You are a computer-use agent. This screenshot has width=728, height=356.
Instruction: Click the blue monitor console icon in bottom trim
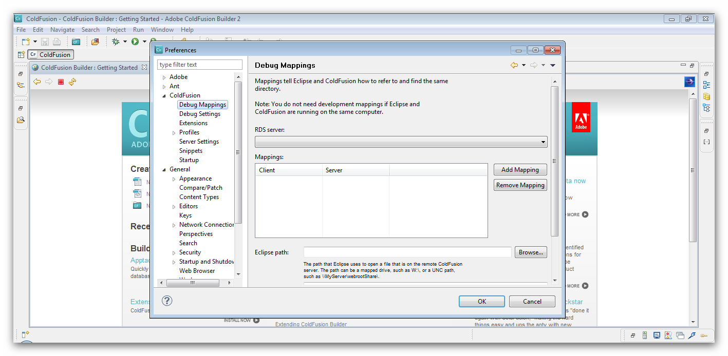click(x=657, y=335)
